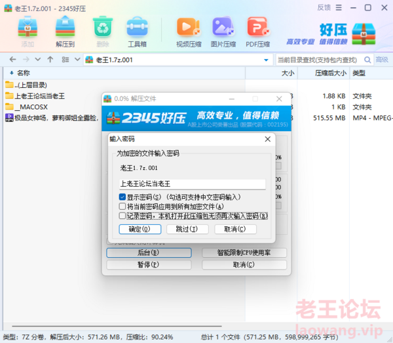This screenshot has height=343, width=393.
Task: Sort by the 压缩后大小 column header
Action: click(324, 73)
